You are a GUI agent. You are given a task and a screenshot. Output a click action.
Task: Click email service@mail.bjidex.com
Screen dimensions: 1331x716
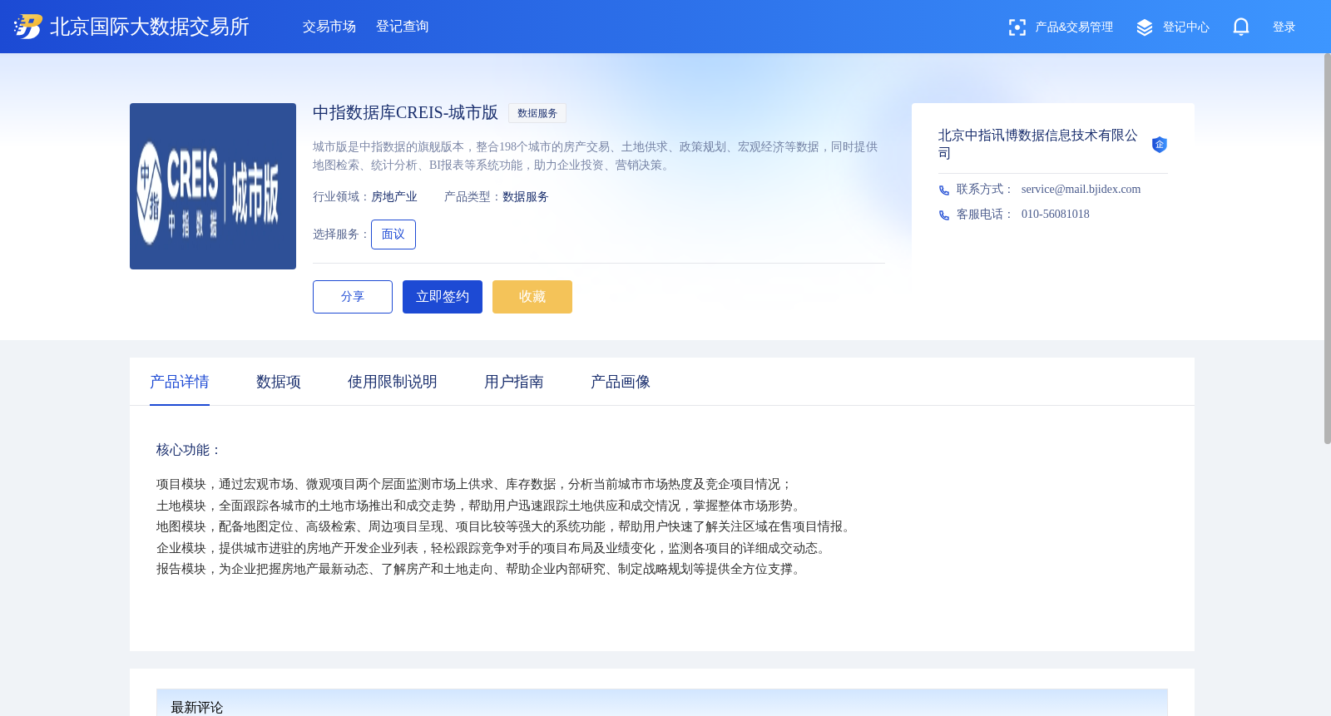click(x=1081, y=190)
